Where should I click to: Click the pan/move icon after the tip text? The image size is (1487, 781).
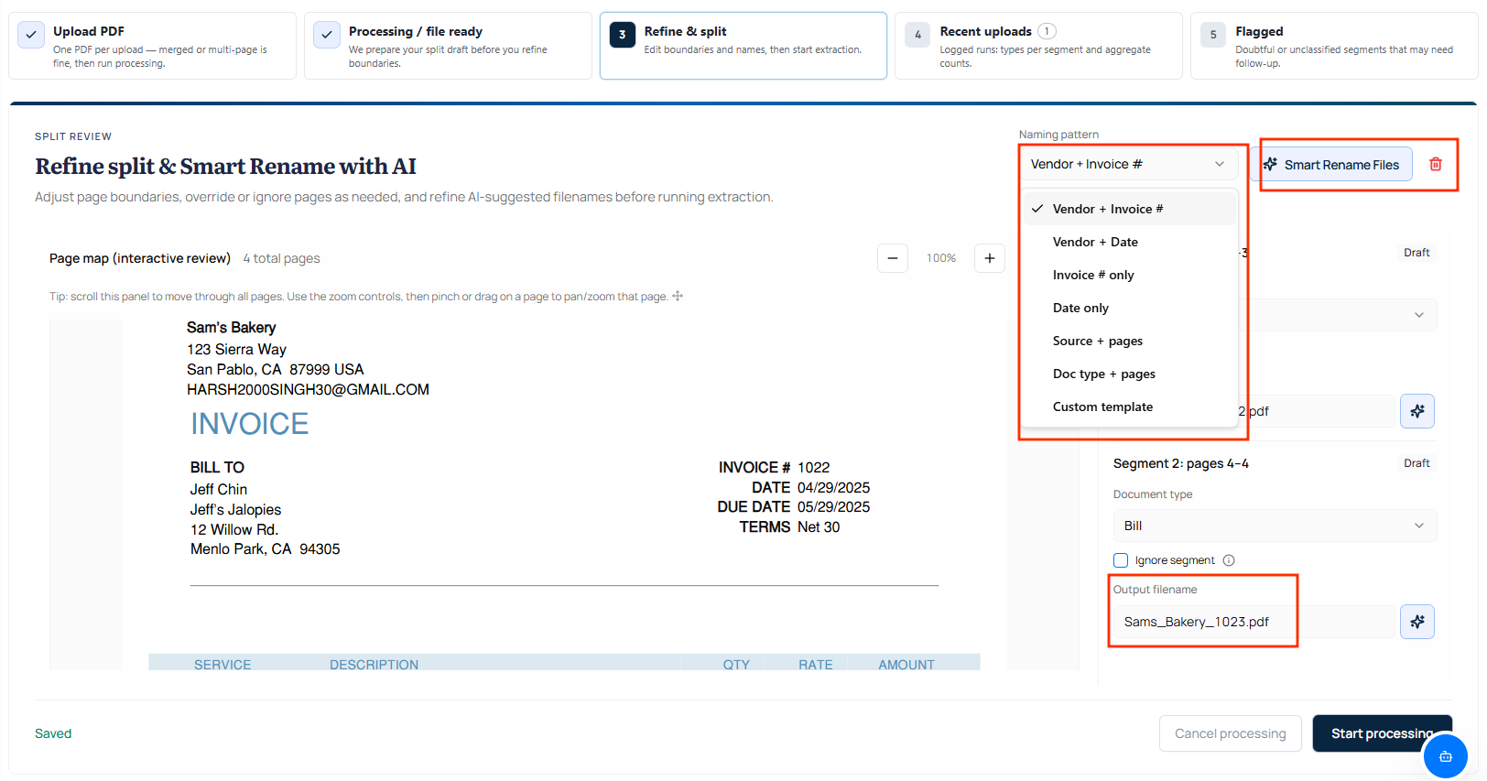pyautogui.click(x=678, y=296)
